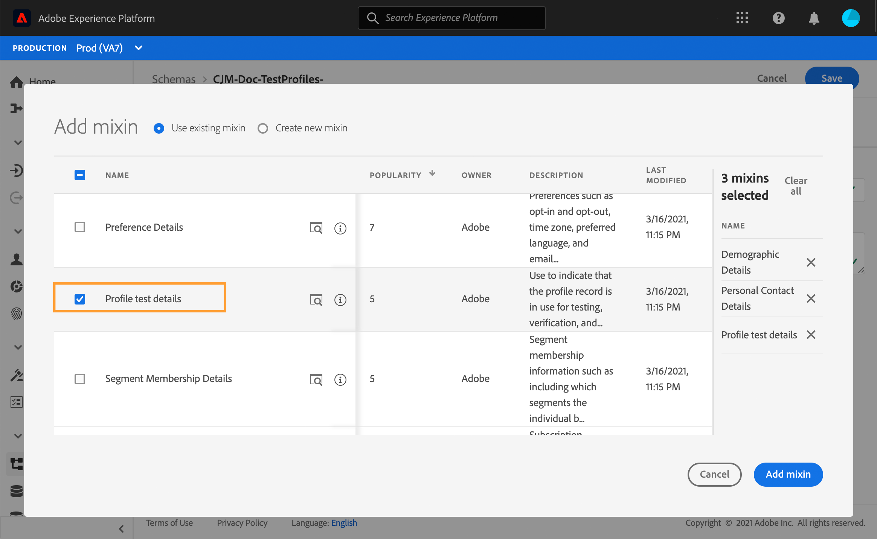Viewport: 877px width, 539px height.
Task: Expand the Prod (VA7) sandbox dropdown
Action: tap(139, 48)
